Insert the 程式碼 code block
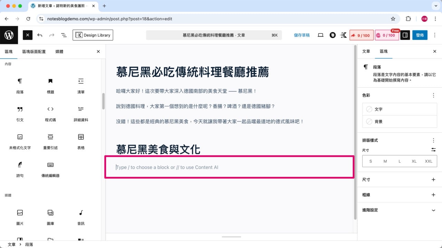The image size is (442, 248). pos(50,113)
